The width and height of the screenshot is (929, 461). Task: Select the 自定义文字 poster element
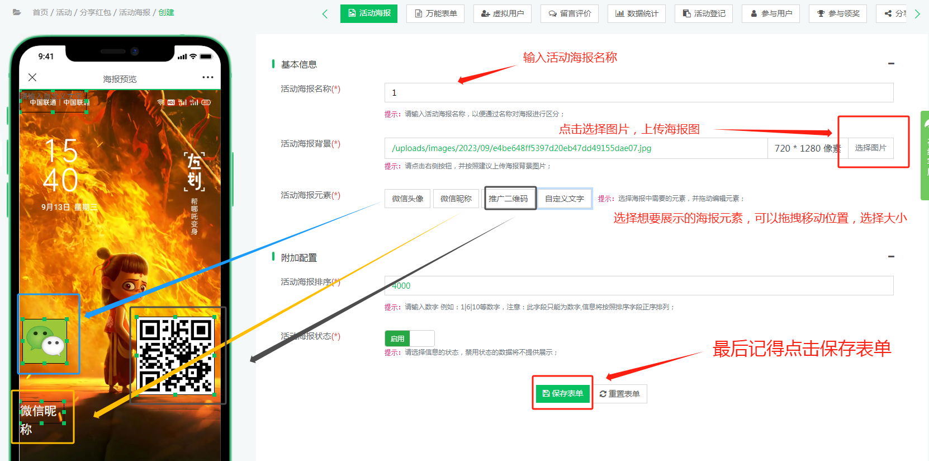[565, 199]
